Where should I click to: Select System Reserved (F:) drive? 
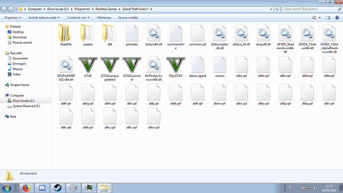click(24, 106)
